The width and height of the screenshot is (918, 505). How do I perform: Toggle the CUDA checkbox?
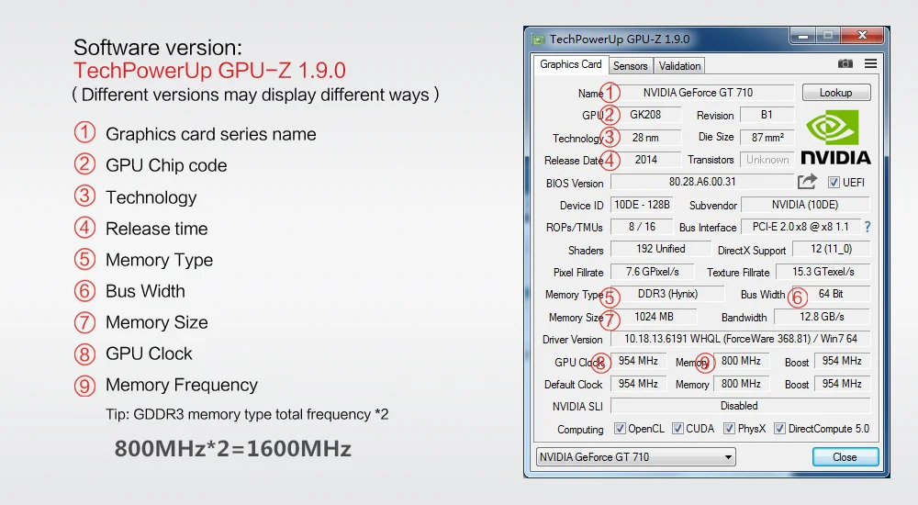(x=677, y=428)
